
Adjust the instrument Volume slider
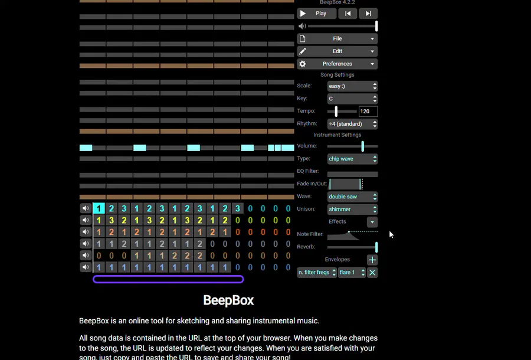(x=352, y=146)
